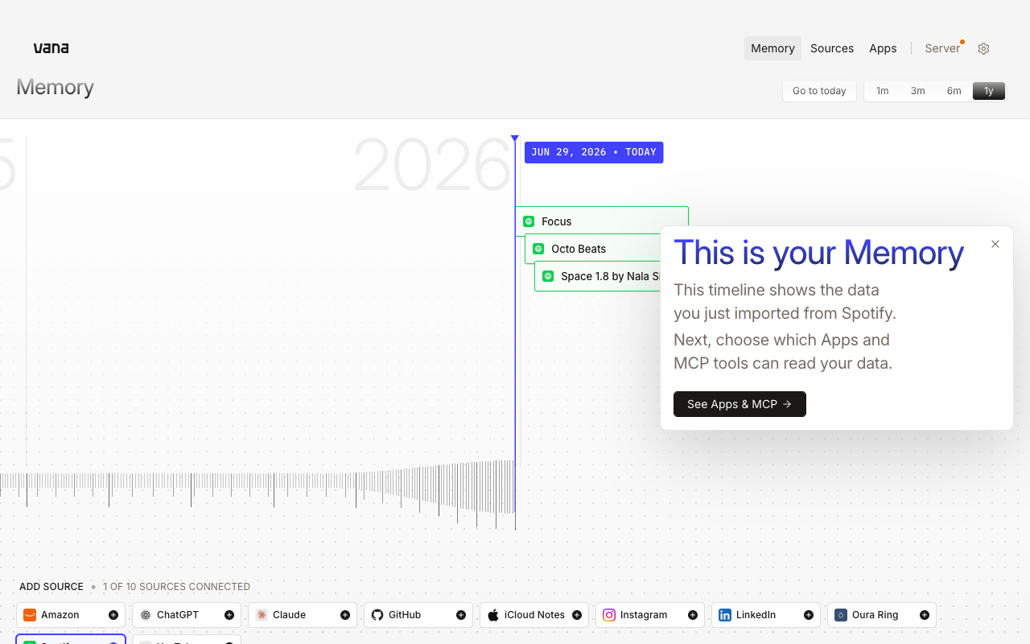
Task: Click the 2026 year label on timeline
Action: coord(432,166)
